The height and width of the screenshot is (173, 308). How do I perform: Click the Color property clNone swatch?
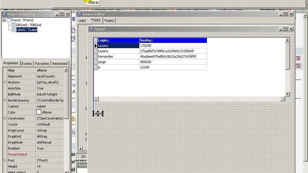(38, 112)
